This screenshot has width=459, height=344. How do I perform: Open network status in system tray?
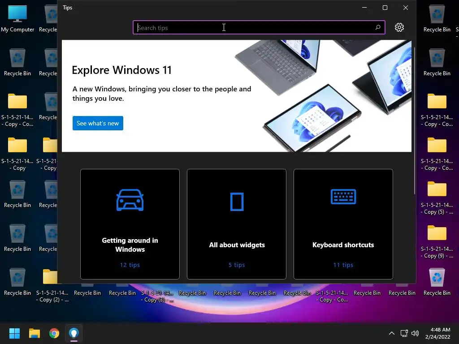404,333
